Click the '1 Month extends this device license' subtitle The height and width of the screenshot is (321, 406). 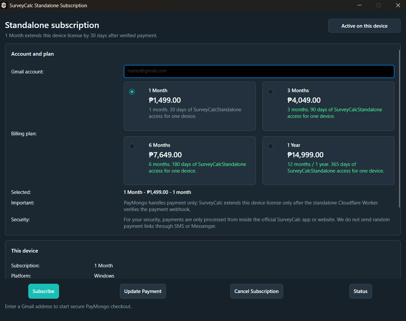pyautogui.click(x=81, y=36)
